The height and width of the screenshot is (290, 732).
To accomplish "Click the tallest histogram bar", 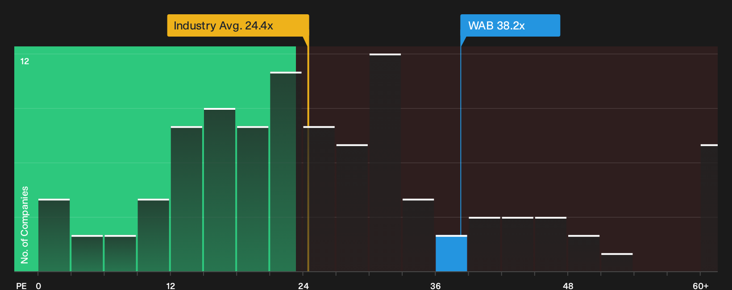I will click(x=385, y=162).
